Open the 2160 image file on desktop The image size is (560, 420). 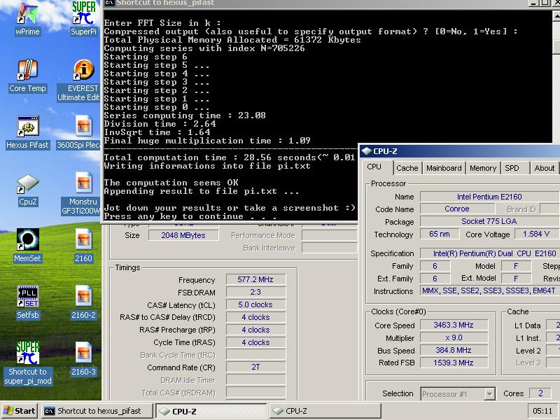83,246
